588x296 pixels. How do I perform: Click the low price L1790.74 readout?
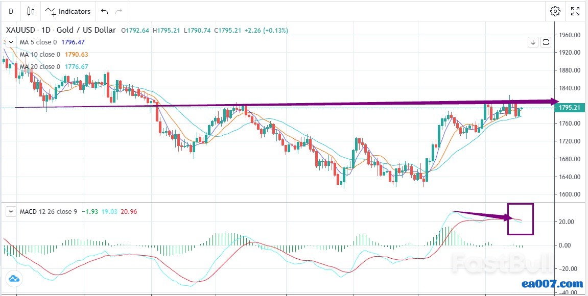[x=197, y=30]
